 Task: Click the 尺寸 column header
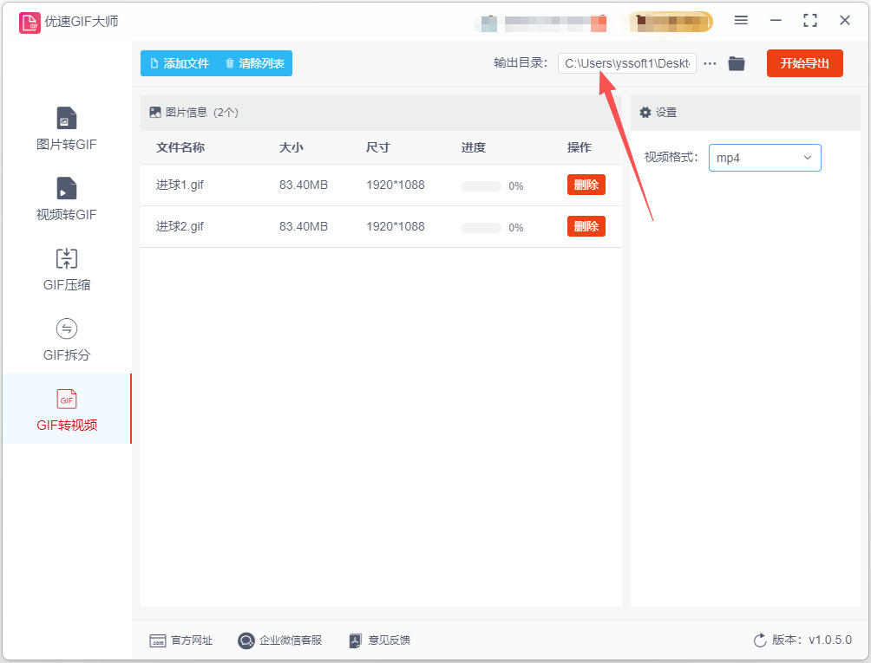[x=377, y=147]
